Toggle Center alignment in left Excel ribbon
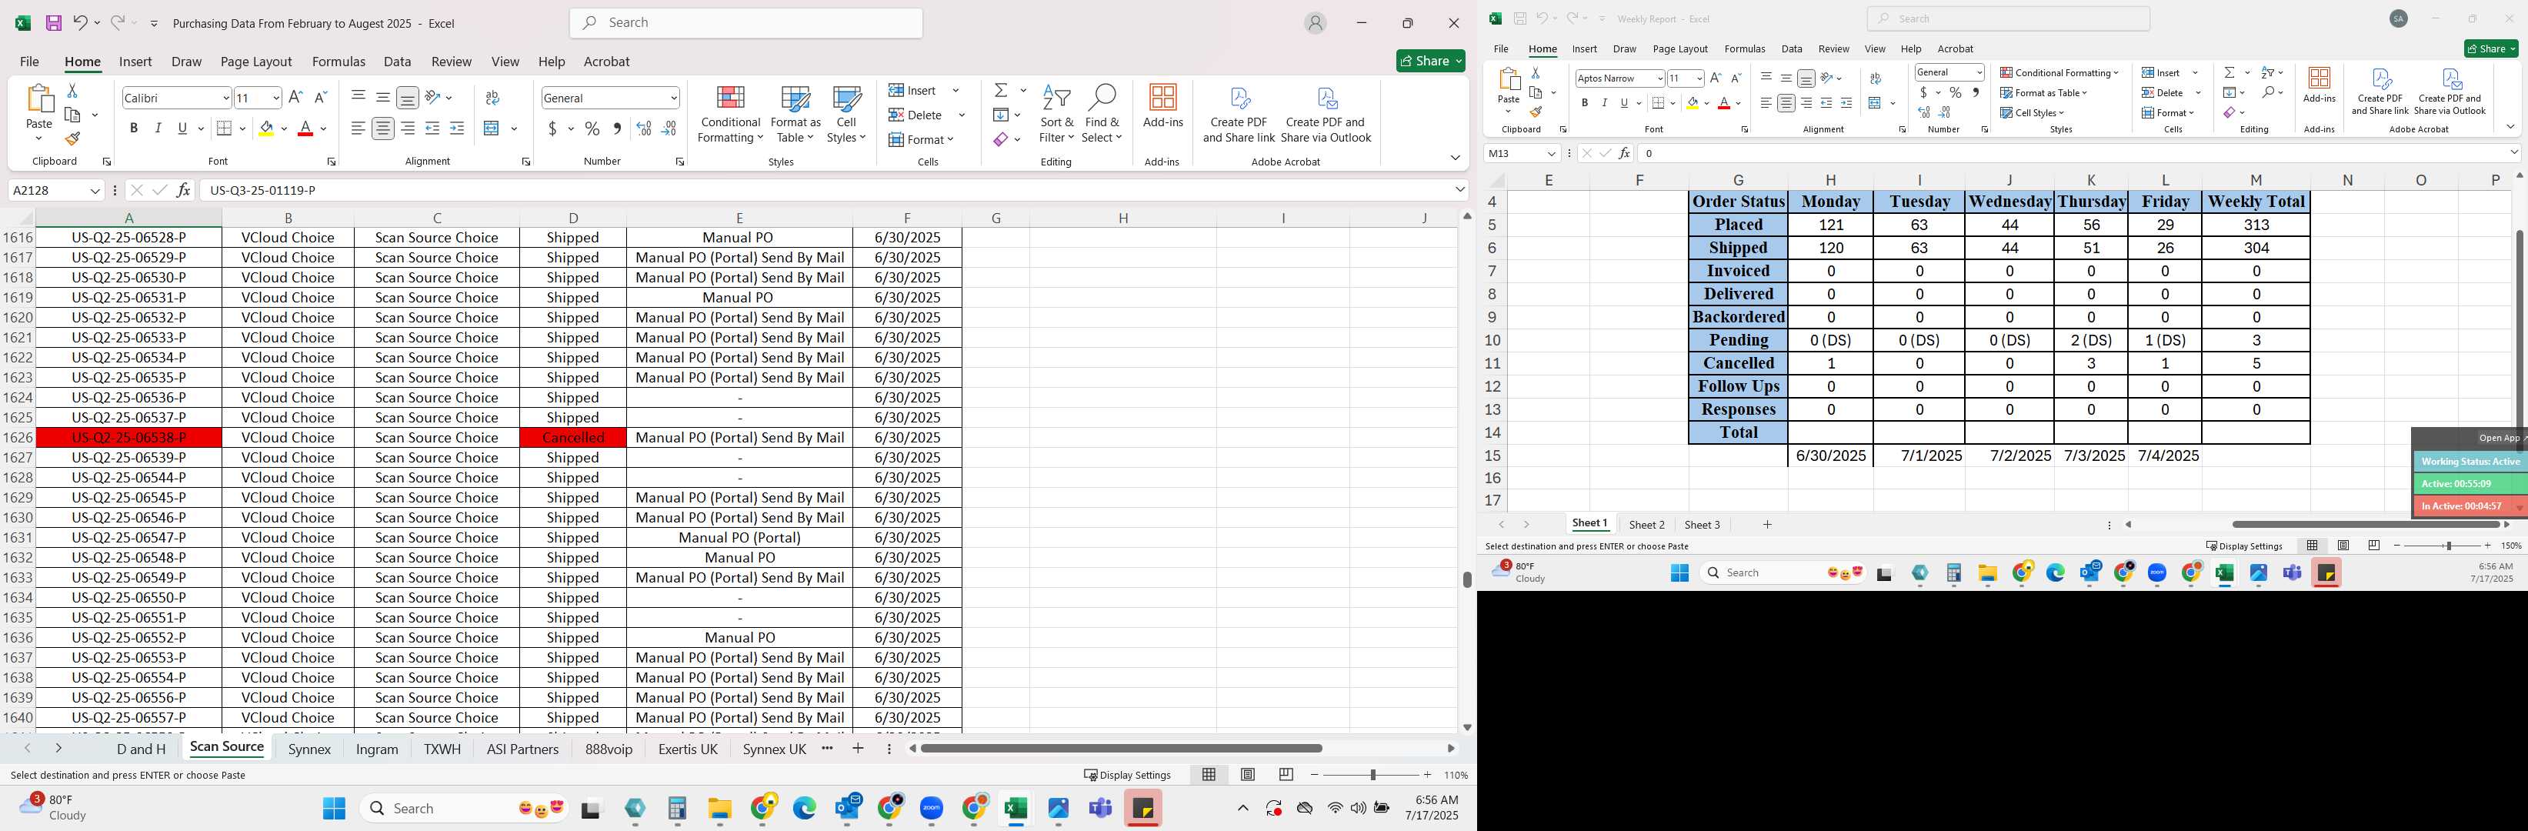Viewport: 2528px width, 831px height. pyautogui.click(x=382, y=128)
